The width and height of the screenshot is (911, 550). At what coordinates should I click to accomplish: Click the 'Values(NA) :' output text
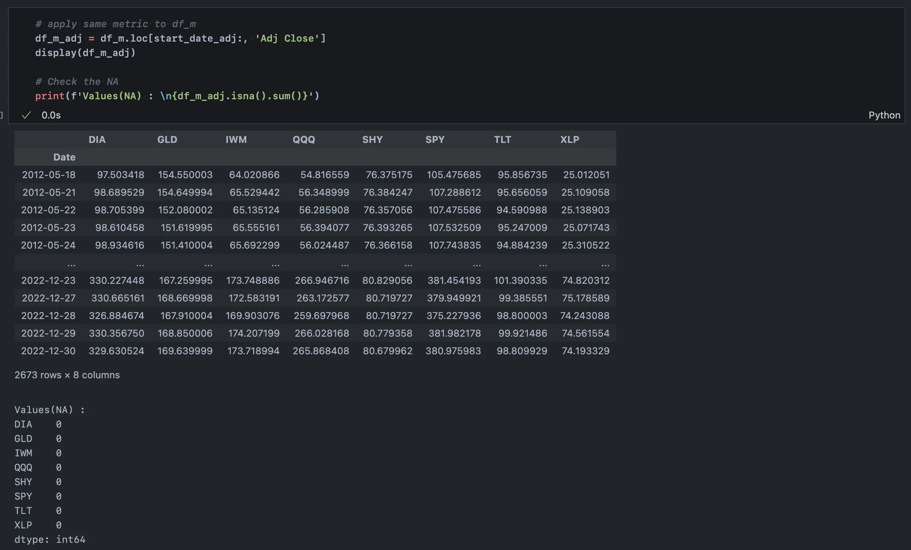[50, 410]
